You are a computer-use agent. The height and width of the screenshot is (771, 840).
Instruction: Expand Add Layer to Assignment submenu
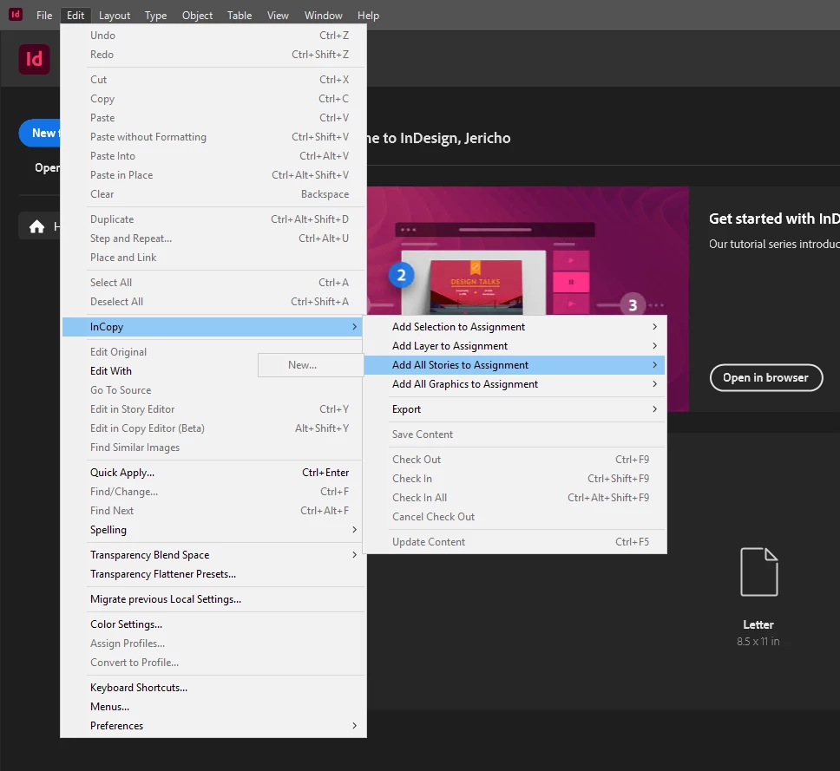[x=515, y=346]
